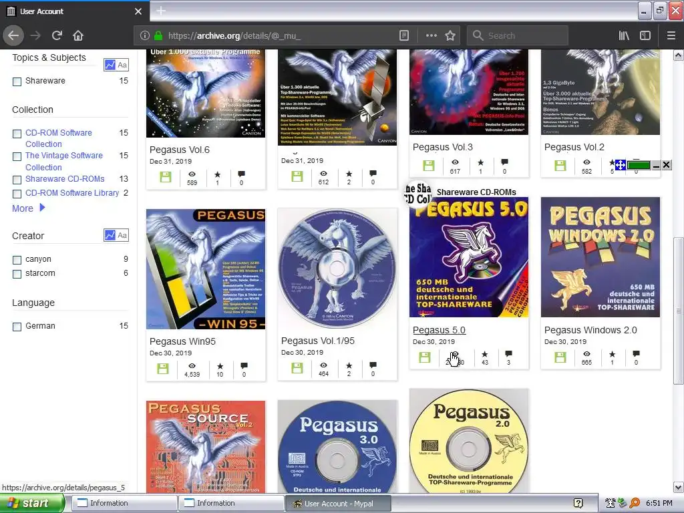Viewport: 684px width, 513px height.
Task: Click software floppy icon under Pegasus Vol.6
Action: 166,176
